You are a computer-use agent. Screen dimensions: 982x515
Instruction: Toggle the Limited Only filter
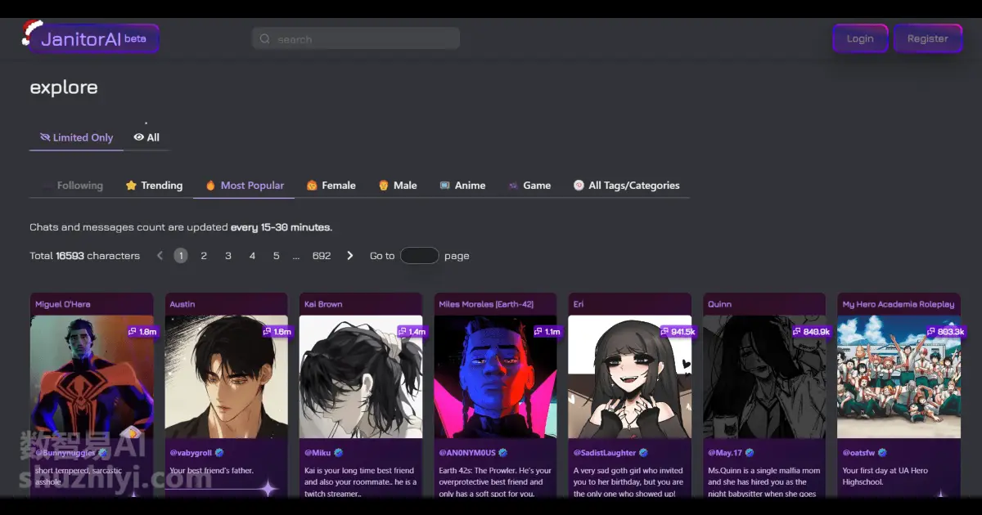76,137
